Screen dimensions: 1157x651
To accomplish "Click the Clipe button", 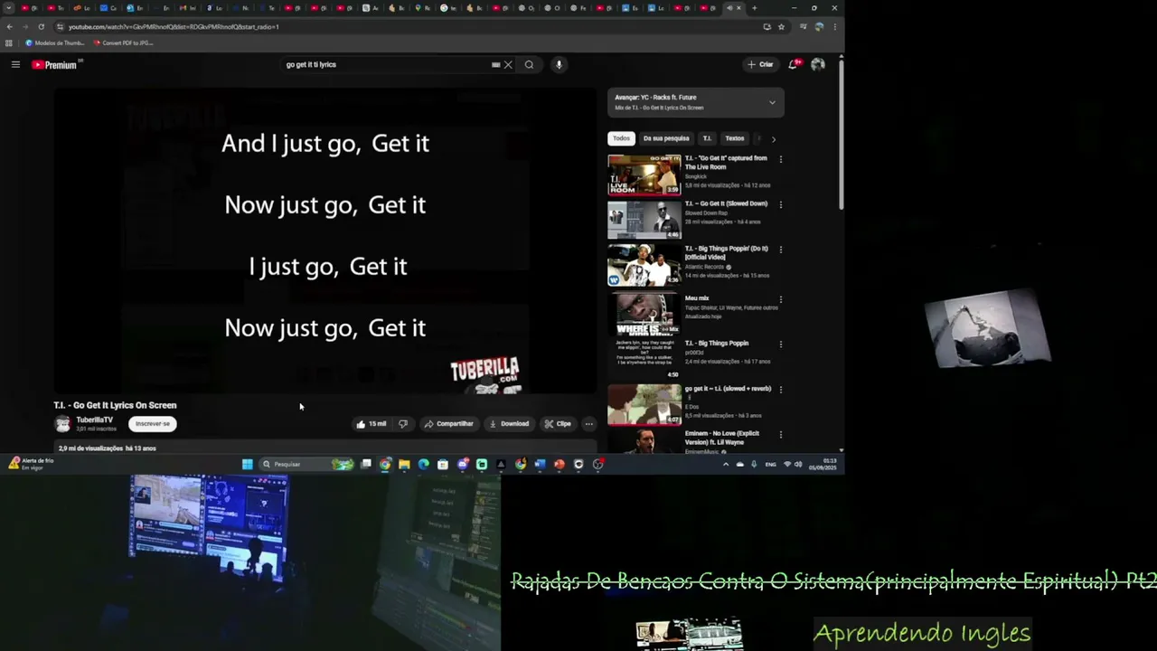I will pyautogui.click(x=558, y=423).
